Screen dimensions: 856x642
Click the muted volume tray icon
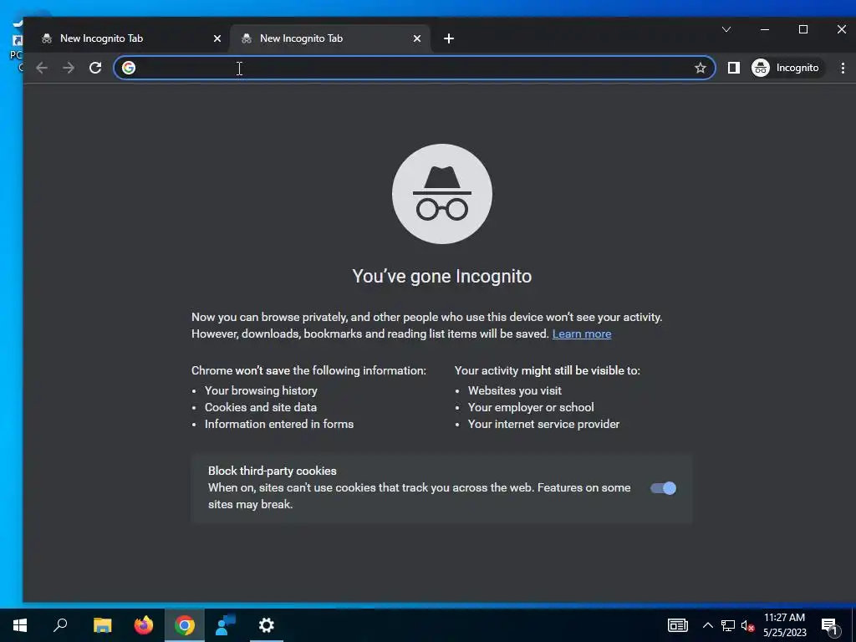click(x=747, y=625)
